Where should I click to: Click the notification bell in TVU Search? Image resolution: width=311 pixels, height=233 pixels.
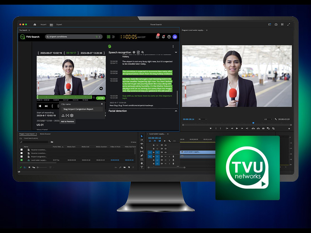[x=164, y=37]
